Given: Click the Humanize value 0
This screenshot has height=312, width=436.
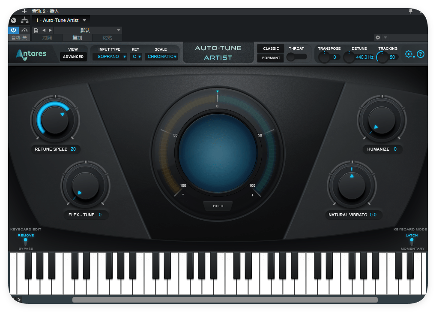Looking at the screenshot, I should [x=395, y=149].
